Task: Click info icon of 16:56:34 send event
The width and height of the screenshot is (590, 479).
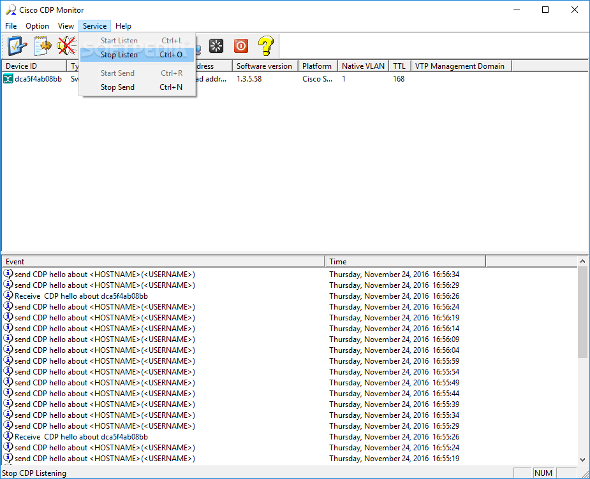Action: pyautogui.click(x=8, y=274)
